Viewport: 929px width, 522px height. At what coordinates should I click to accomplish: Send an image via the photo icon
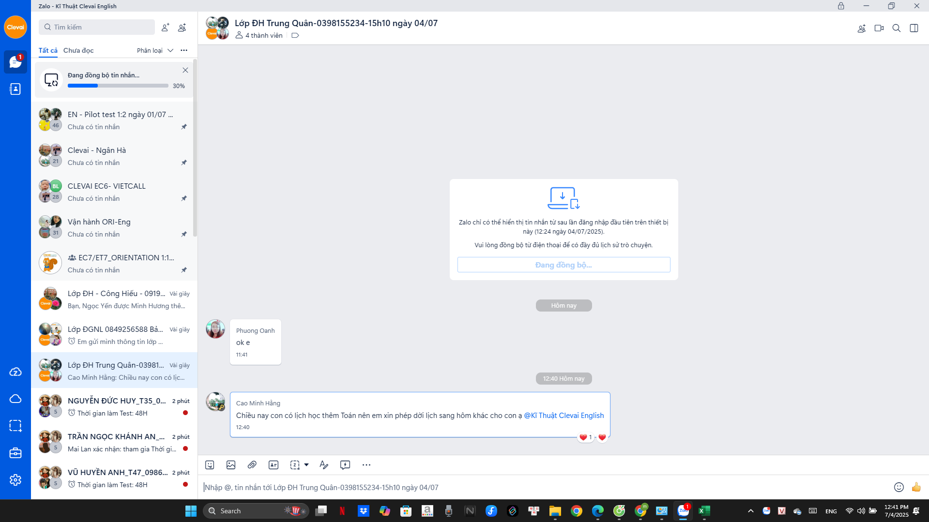pos(231,465)
